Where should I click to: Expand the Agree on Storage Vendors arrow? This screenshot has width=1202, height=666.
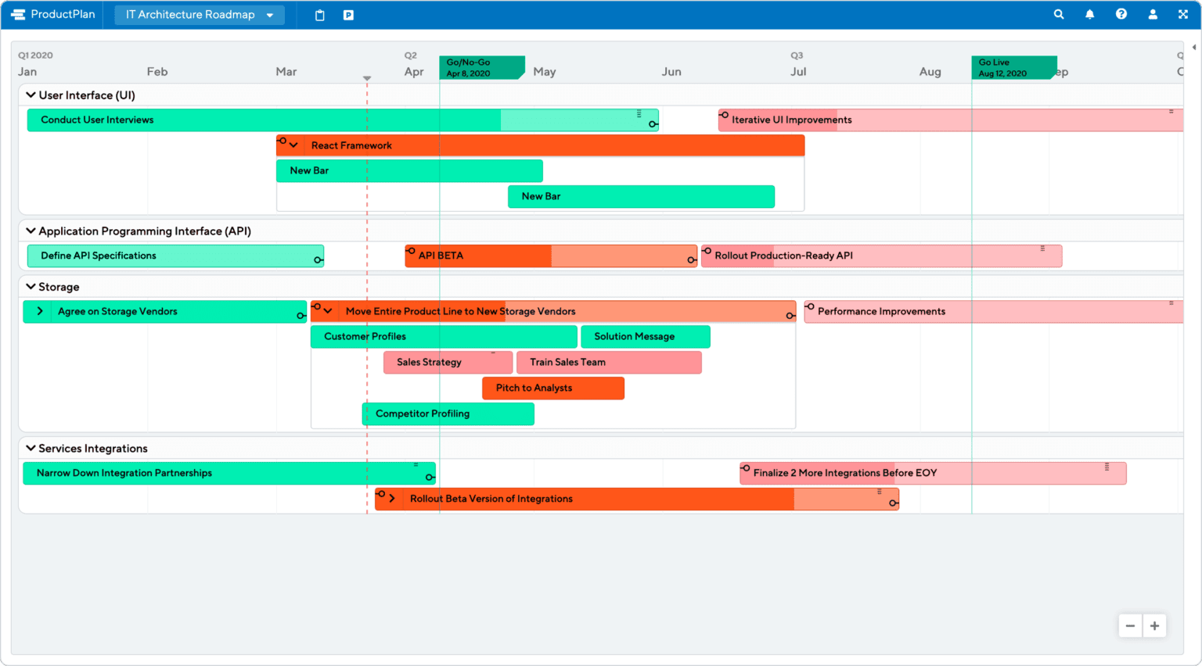[38, 311]
